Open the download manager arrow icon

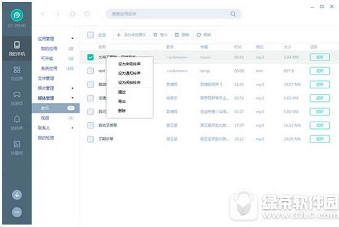17,194
